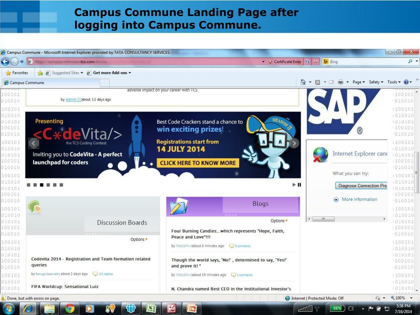420x315 pixels.
Task: Click the search magnifier icon
Action: click(410, 62)
